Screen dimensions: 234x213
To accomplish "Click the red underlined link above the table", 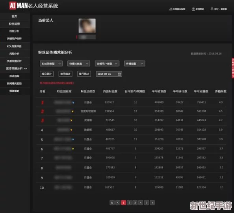I will pyautogui.click(x=57, y=83).
